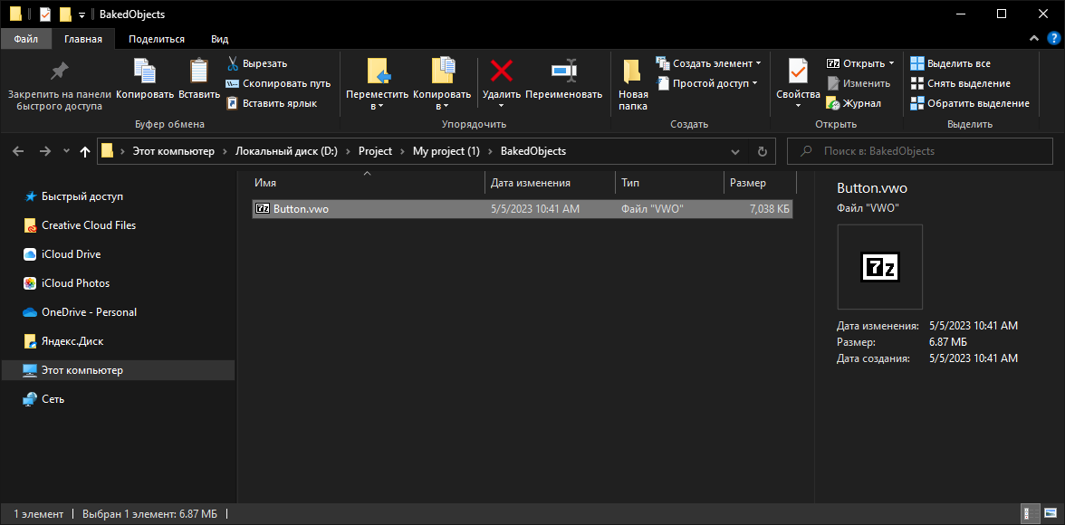
Task: Sort by the Size column header
Action: click(x=748, y=183)
